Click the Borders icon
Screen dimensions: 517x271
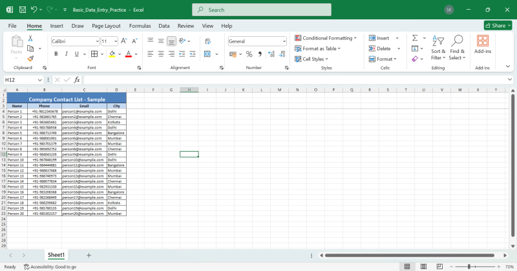[x=94, y=54]
